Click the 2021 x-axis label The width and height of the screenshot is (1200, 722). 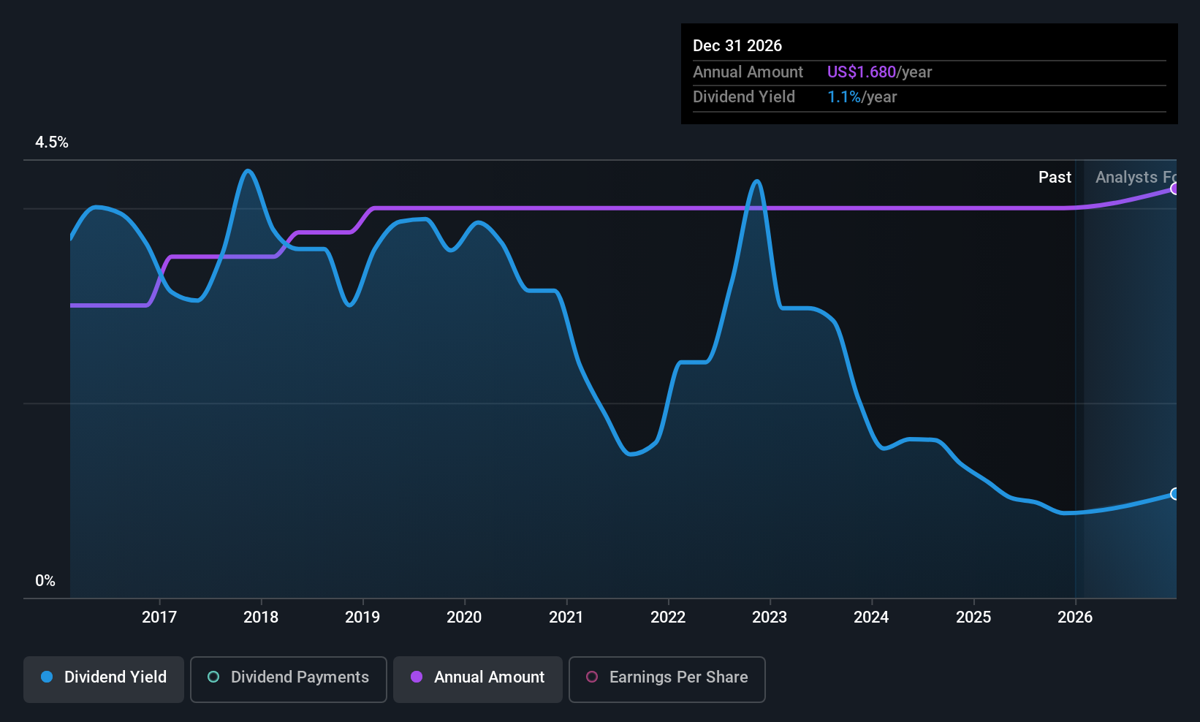(x=566, y=617)
